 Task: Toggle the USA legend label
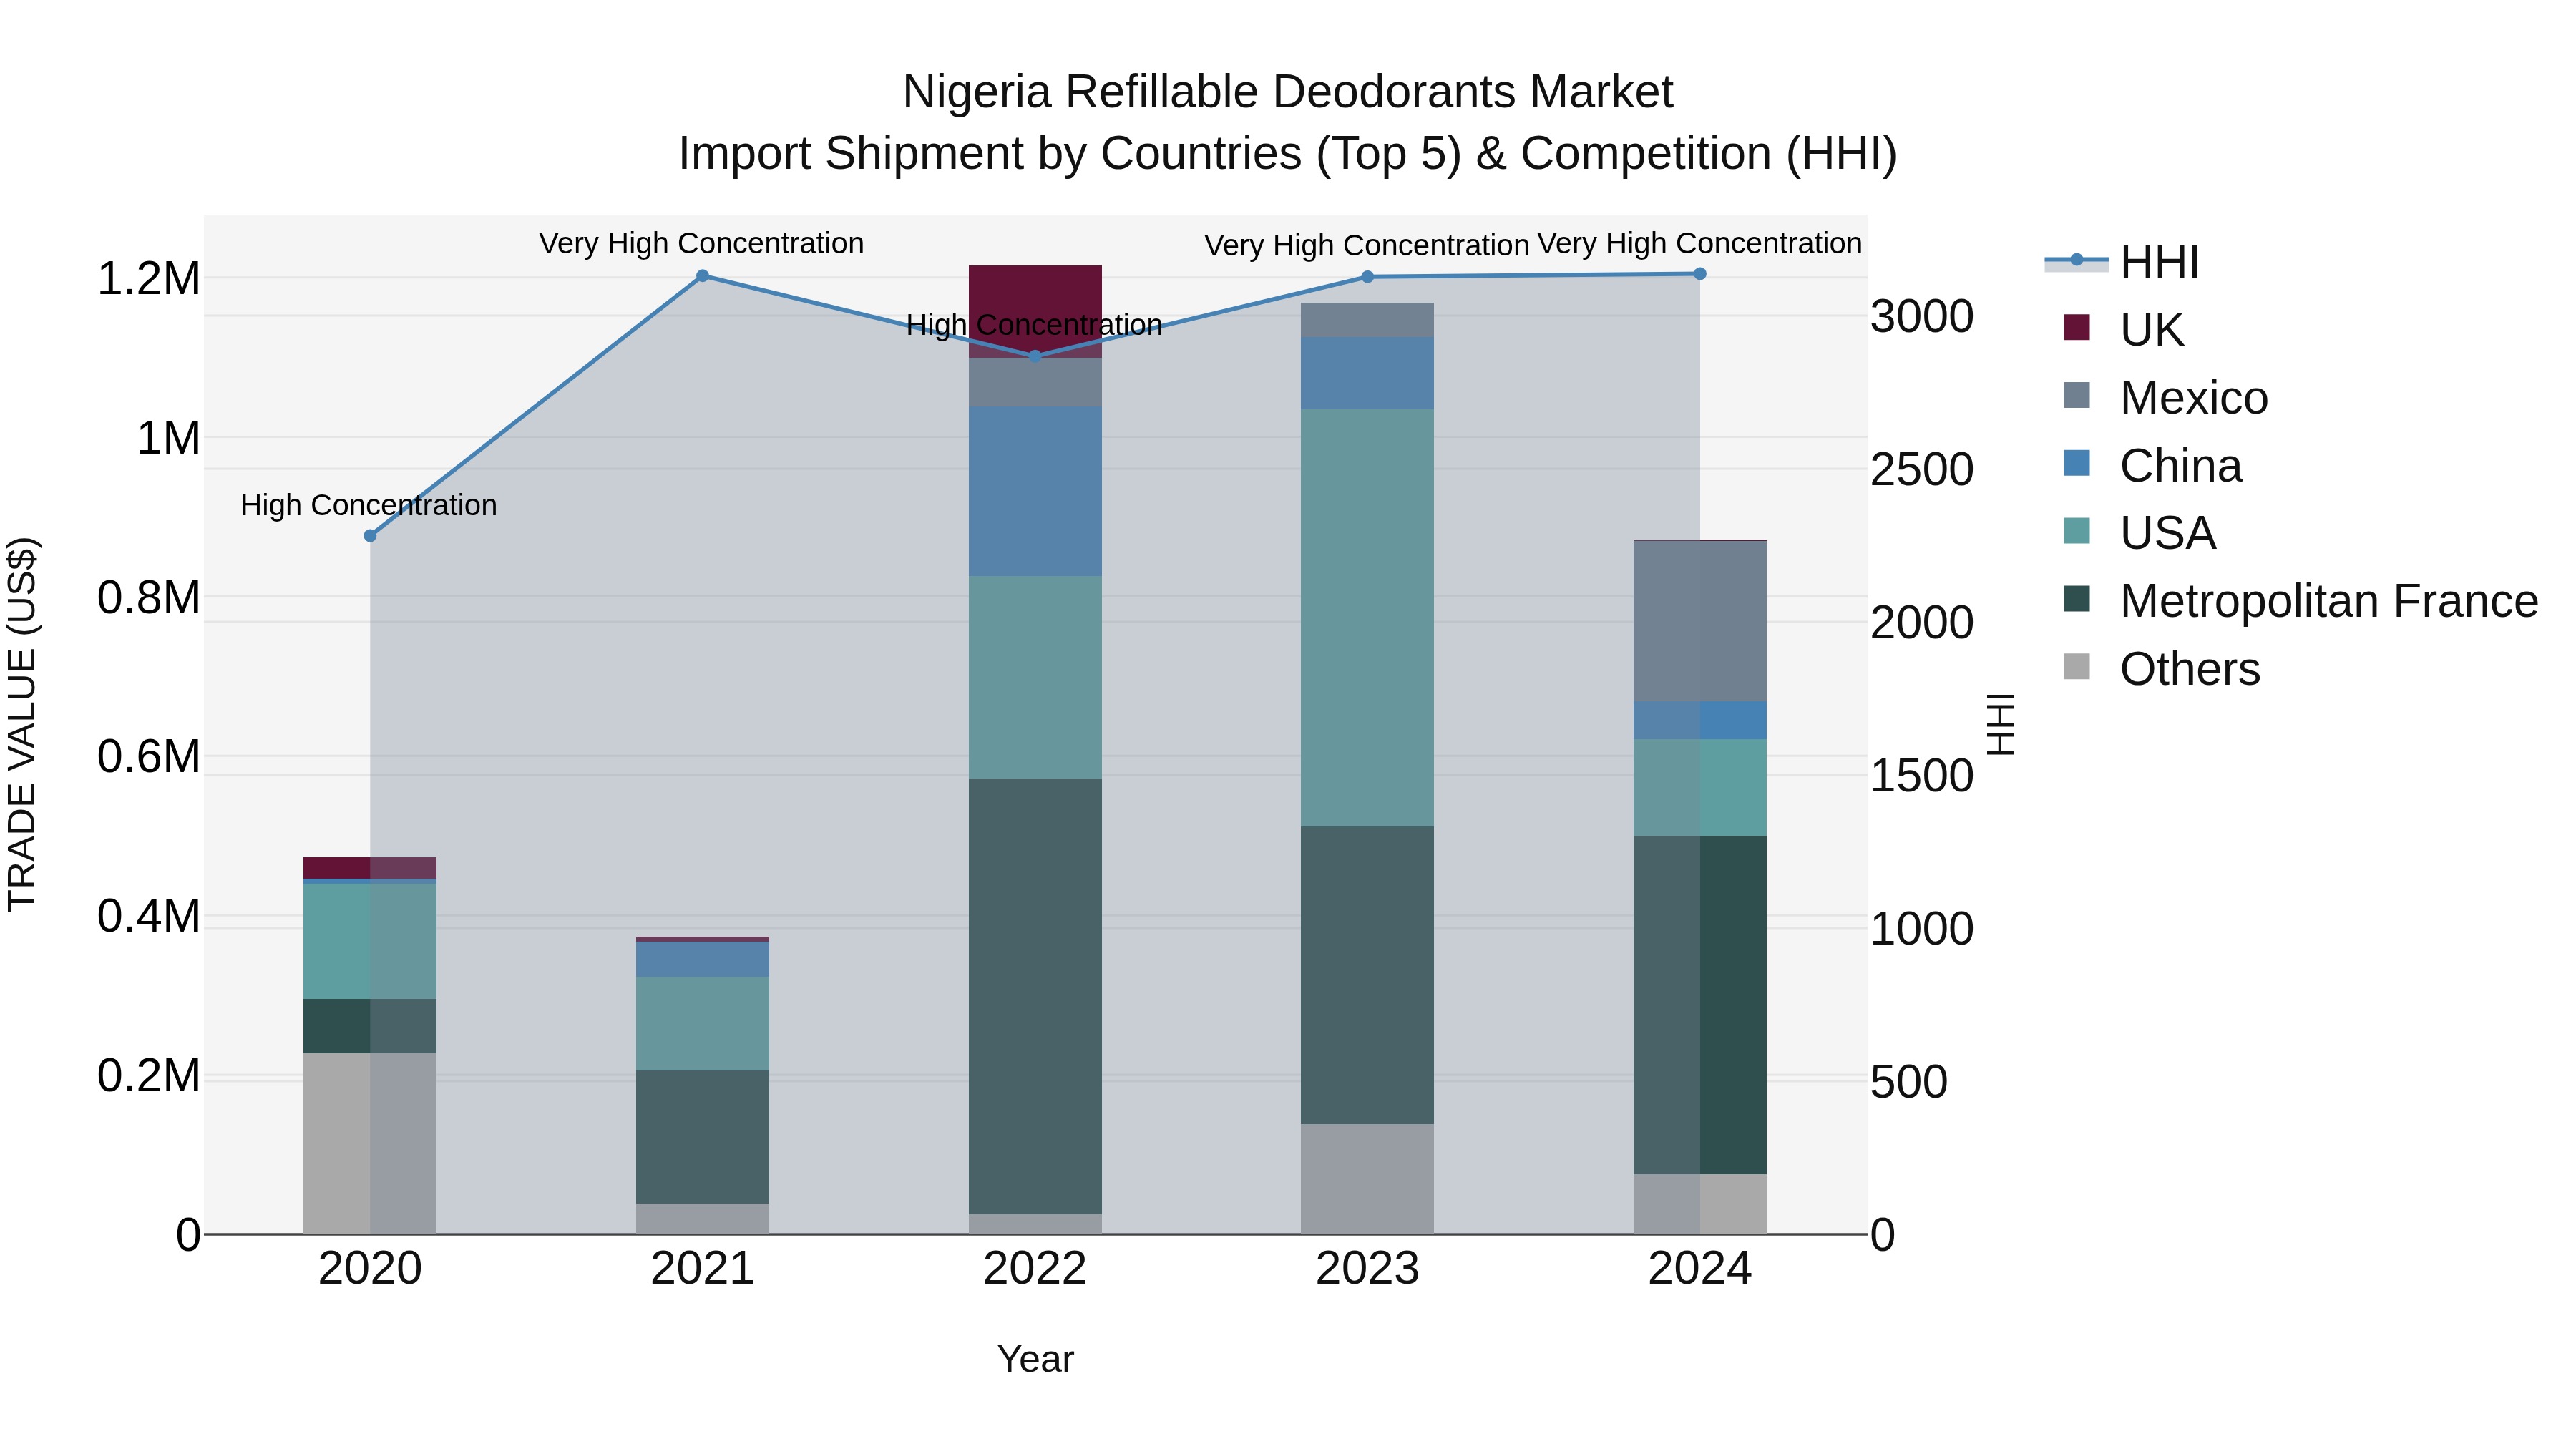[2168, 533]
